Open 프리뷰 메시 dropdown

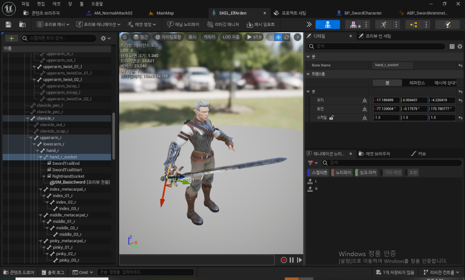pyautogui.click(x=53, y=25)
